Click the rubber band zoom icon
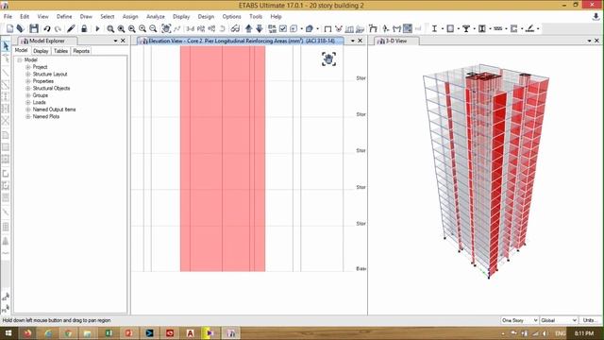604x340 pixels. coord(110,28)
